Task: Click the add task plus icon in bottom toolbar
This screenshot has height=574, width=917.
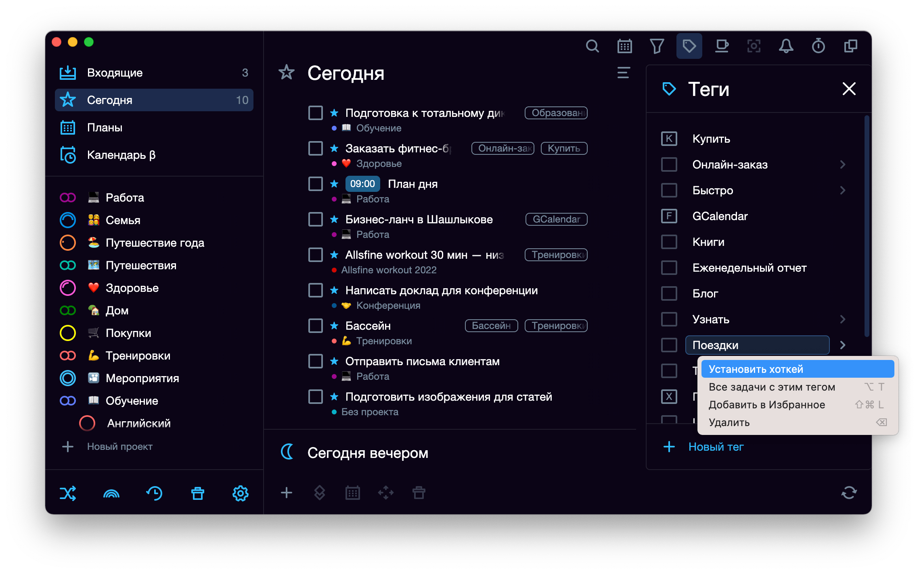Action: click(x=286, y=493)
